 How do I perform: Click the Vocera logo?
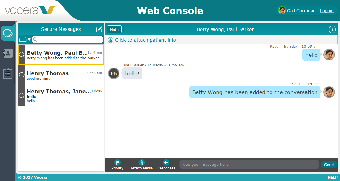(x=30, y=10)
